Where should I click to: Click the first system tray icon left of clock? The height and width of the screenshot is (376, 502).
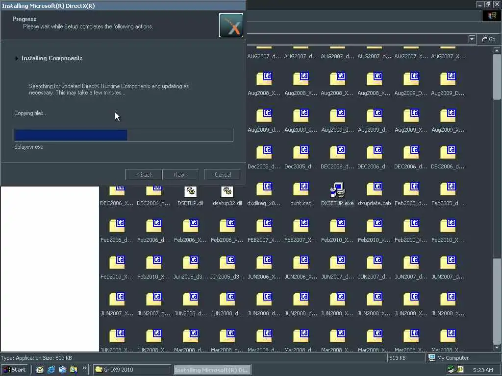pyautogui.click(x=452, y=370)
